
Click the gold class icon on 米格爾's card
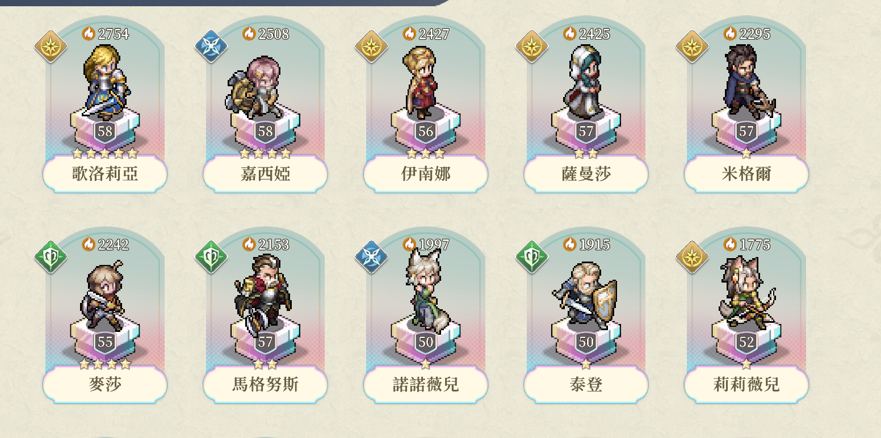[x=693, y=47]
